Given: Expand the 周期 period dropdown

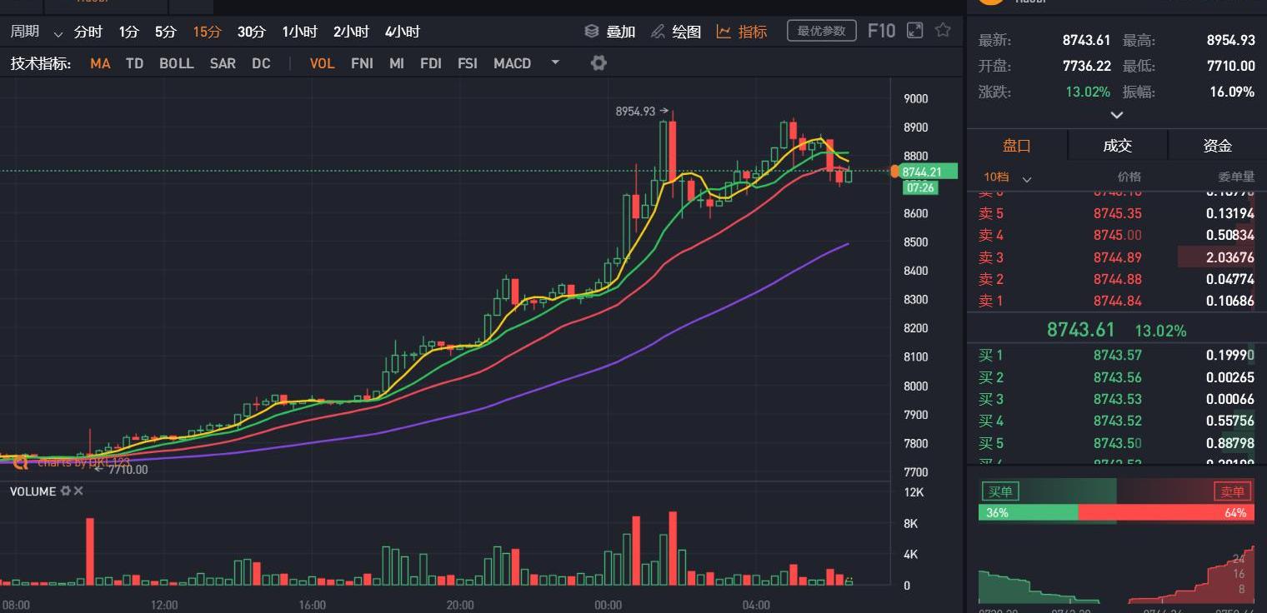Looking at the screenshot, I should tap(58, 34).
